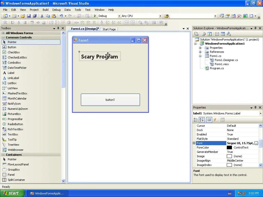Click the Save All icon
The height and width of the screenshot is (197, 263).
(35, 16)
